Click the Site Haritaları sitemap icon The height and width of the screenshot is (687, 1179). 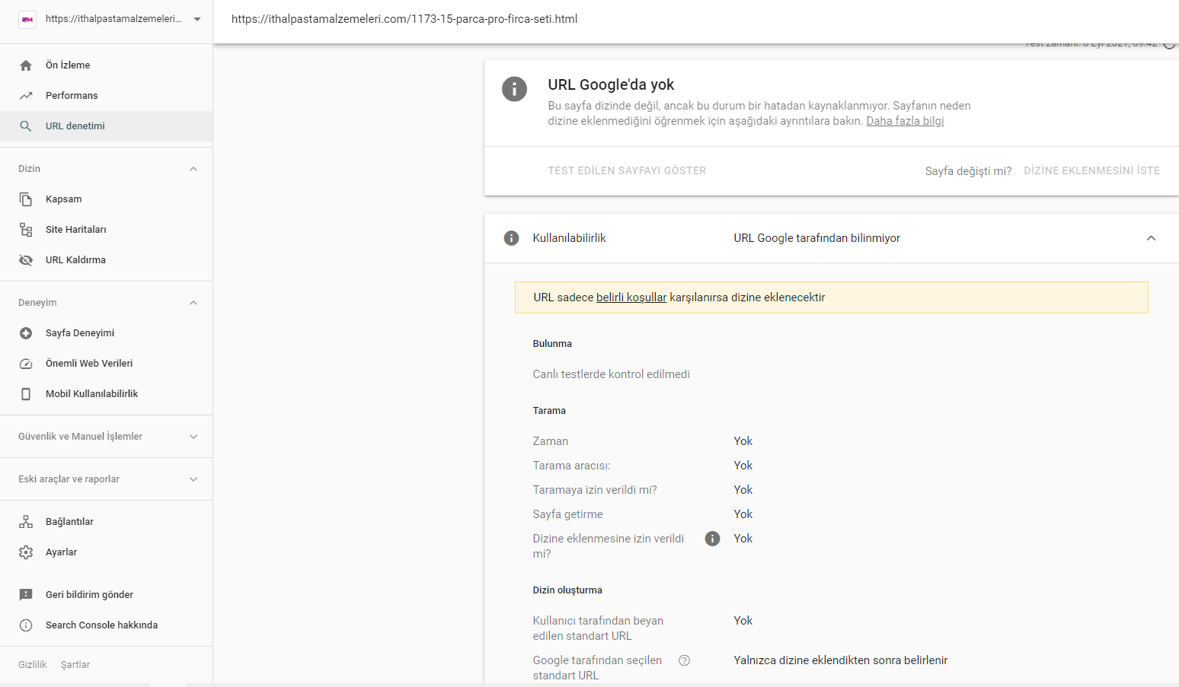pos(26,230)
